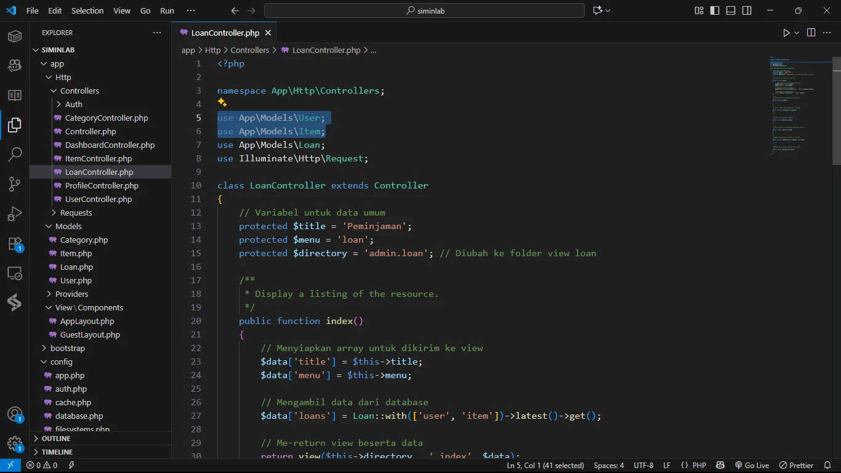Viewport: 841px width, 473px height.
Task: Open the Search view in activity bar
Action: tap(15, 154)
